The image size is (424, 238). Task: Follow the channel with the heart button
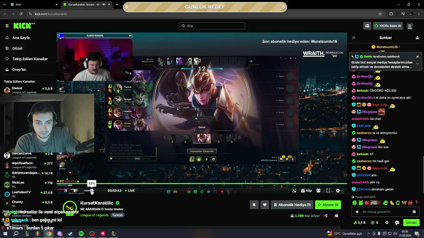(265, 205)
